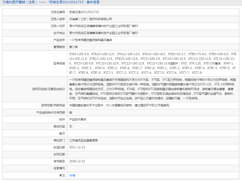Click the 适用范围/预期用途 value text

tap(120, 105)
